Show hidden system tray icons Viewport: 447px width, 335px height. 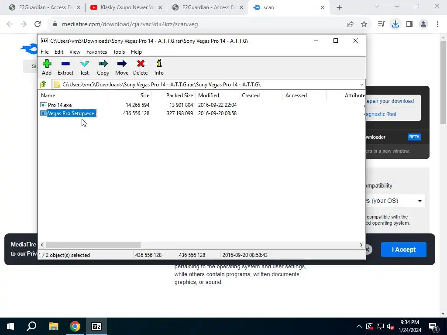click(359, 326)
